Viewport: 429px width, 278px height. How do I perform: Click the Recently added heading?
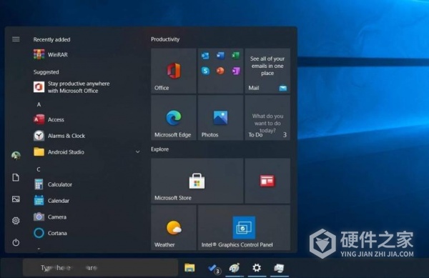(51, 39)
